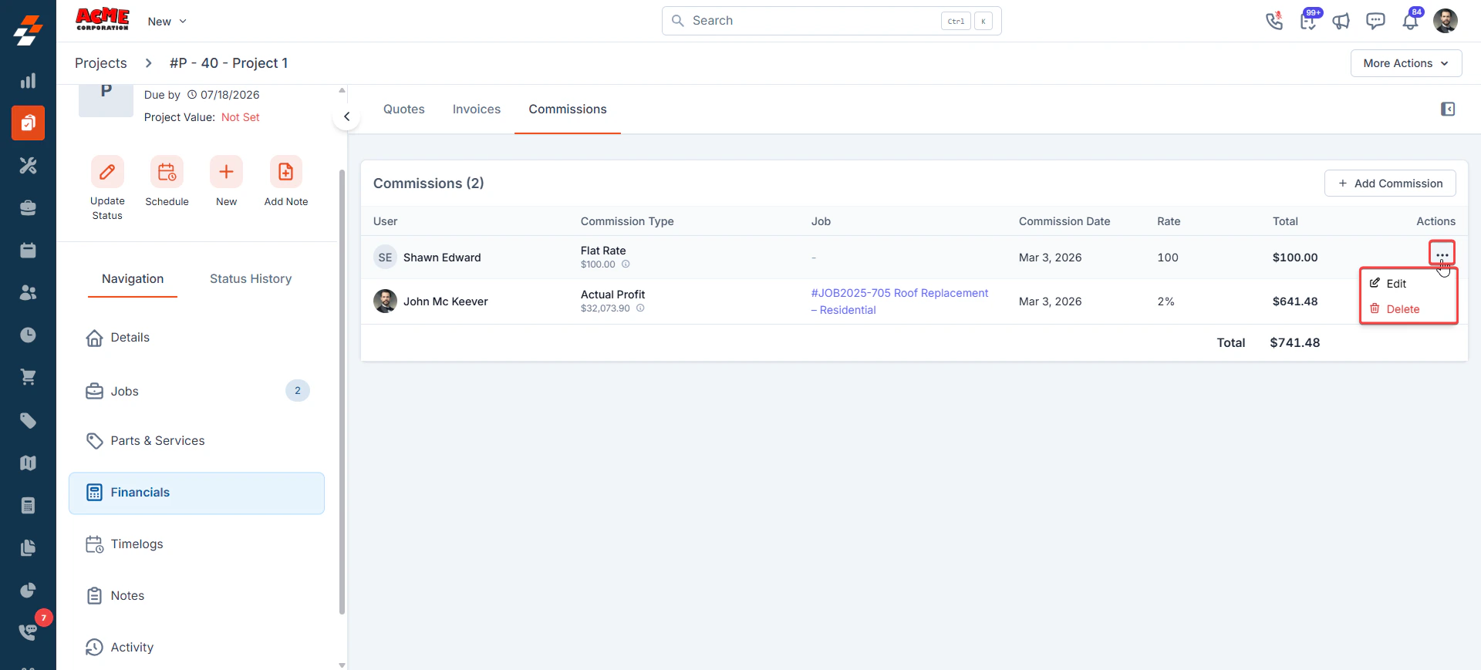Open the user profile avatar

pyautogui.click(x=1446, y=21)
